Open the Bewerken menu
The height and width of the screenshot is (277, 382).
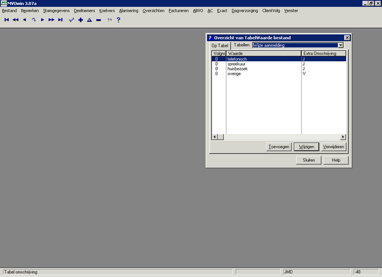tap(30, 11)
